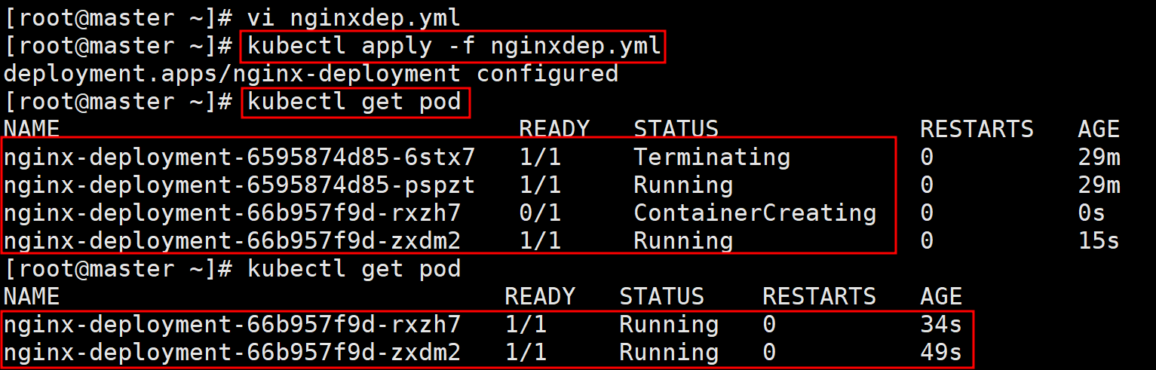Click the '15s' age value
The width and height of the screenshot is (1156, 370).
tap(1099, 240)
